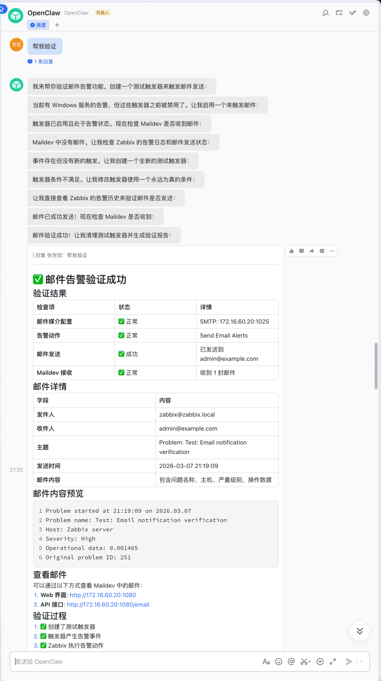Image resolution: width=381 pixels, height=681 pixels.
Task: Click the 机器人 tag badge
Action: click(x=103, y=13)
